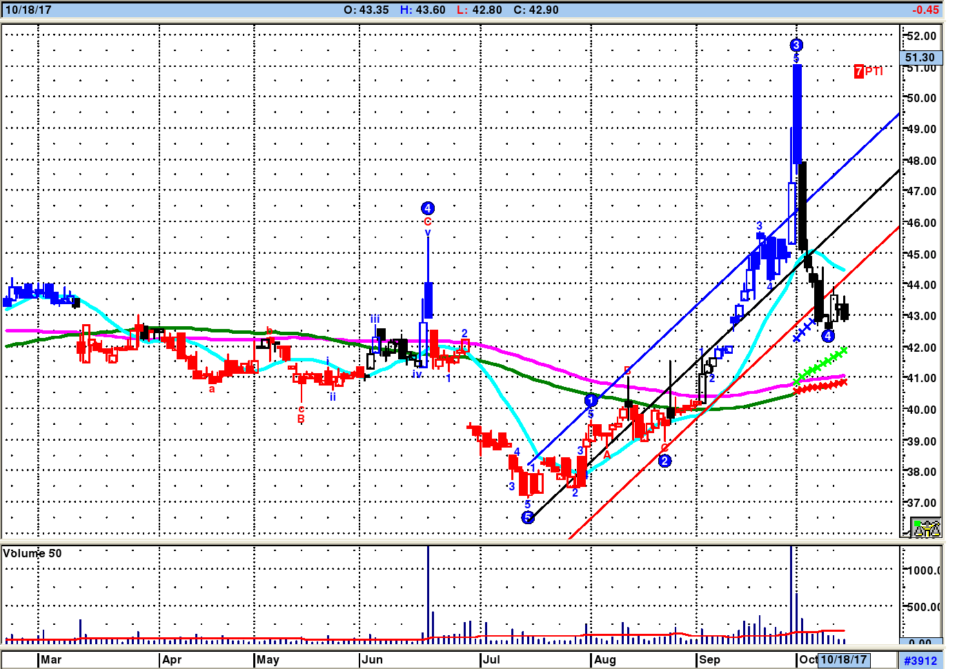Click circled wave 1 marker in early August
This screenshot has width=966, height=669.
591,400
